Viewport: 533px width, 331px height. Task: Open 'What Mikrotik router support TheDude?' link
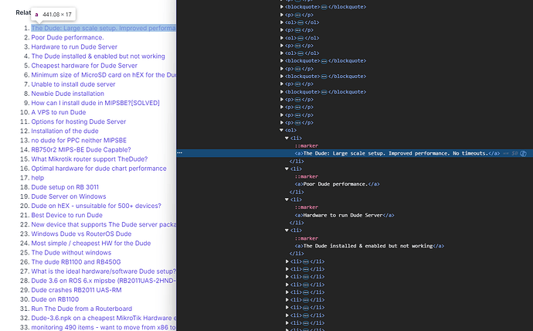tap(90, 159)
